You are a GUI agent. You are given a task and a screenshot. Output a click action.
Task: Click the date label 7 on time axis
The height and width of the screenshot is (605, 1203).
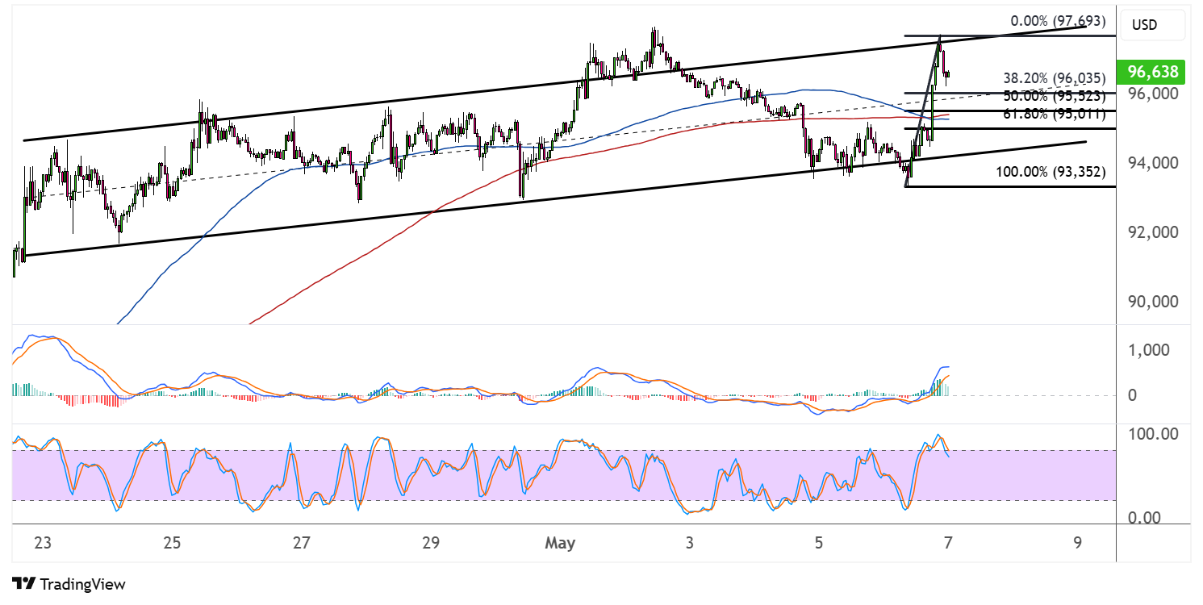tap(948, 543)
